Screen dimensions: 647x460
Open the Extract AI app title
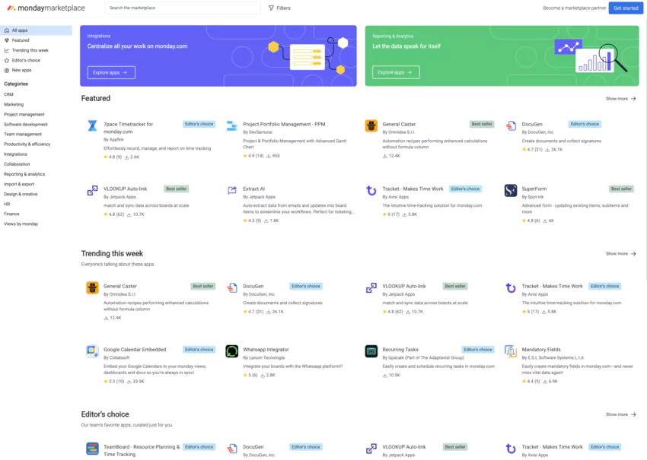coord(253,189)
